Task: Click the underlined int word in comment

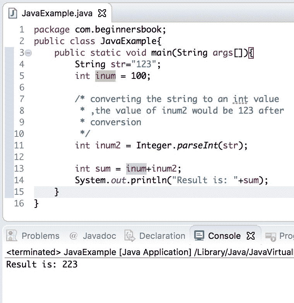Action: (241, 99)
